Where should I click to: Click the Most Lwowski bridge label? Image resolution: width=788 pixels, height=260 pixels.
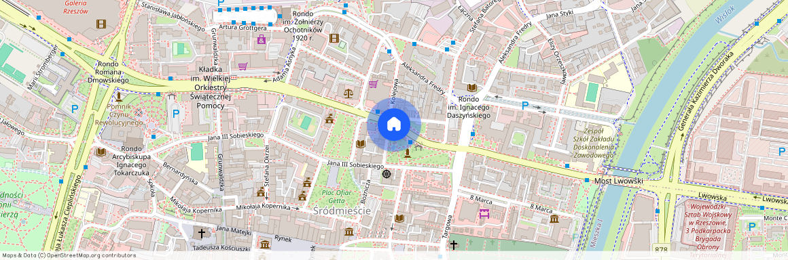618,180
